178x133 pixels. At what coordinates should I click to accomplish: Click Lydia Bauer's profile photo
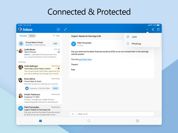21,51
